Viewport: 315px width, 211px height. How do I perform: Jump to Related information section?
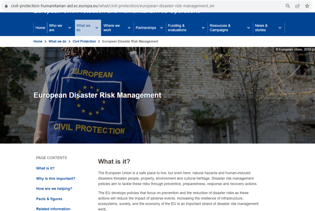53,209
